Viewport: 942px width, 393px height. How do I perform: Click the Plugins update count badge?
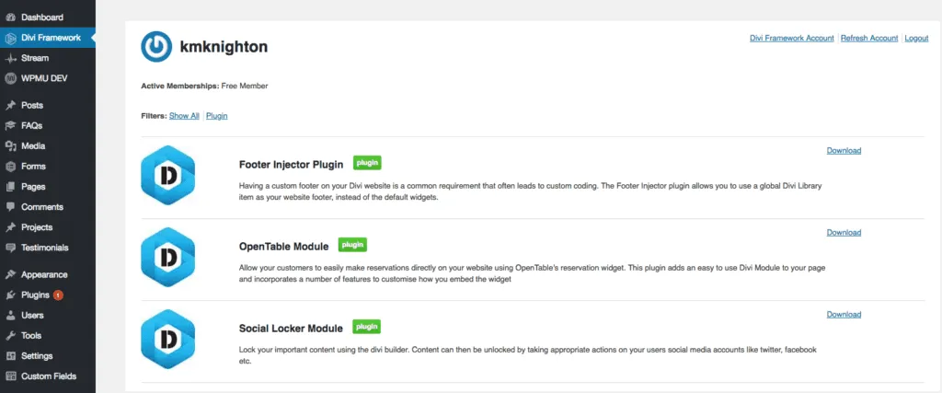coord(58,295)
